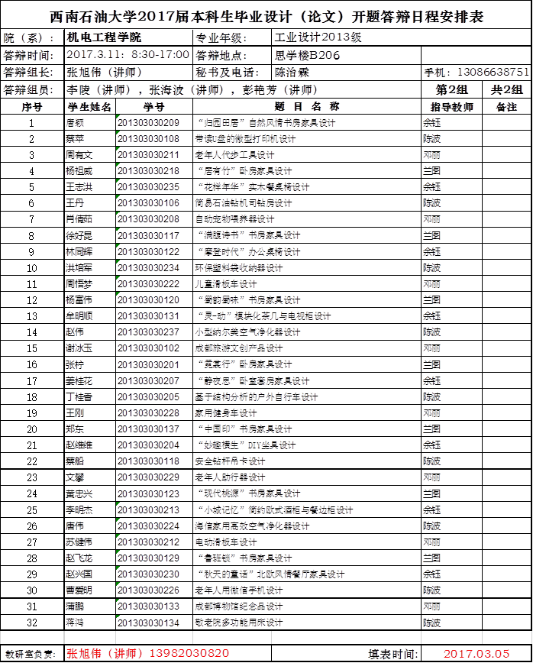Click the fill date cell 2017.03.05
Image resolution: width=533 pixels, height=663 pixels.
coord(476,654)
